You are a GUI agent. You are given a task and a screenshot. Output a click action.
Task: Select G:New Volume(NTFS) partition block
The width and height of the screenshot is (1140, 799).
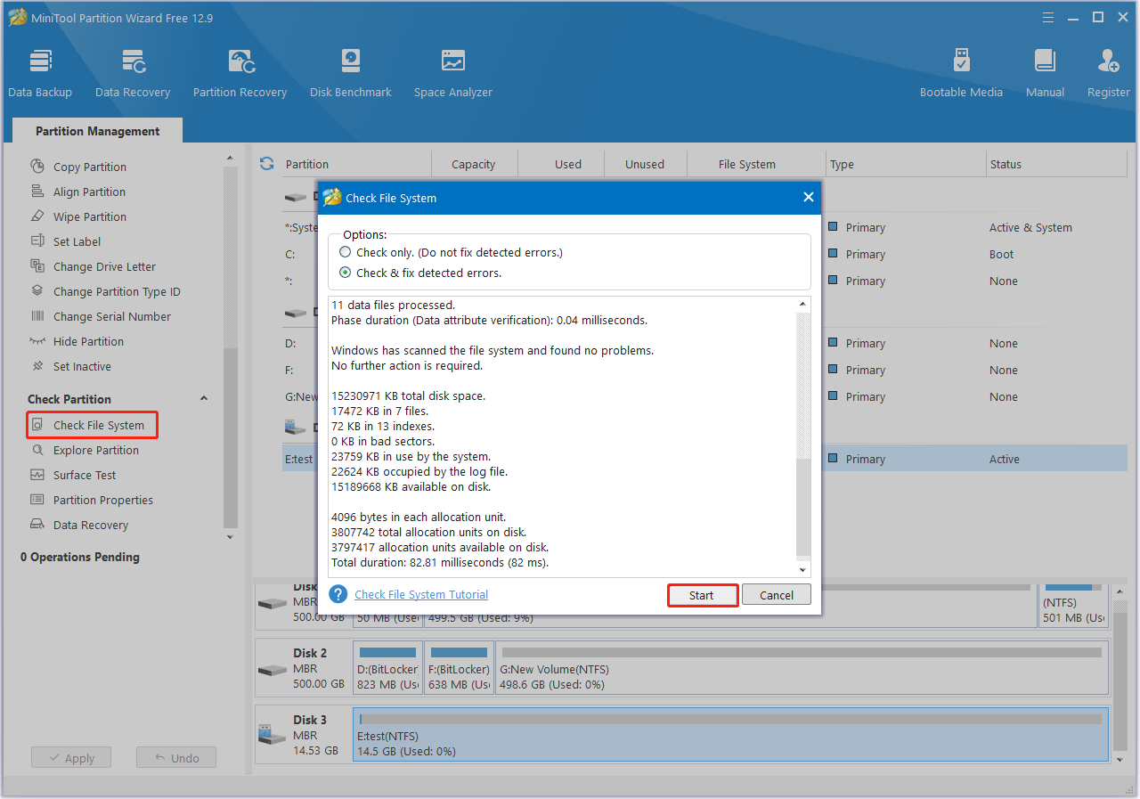coord(802,668)
